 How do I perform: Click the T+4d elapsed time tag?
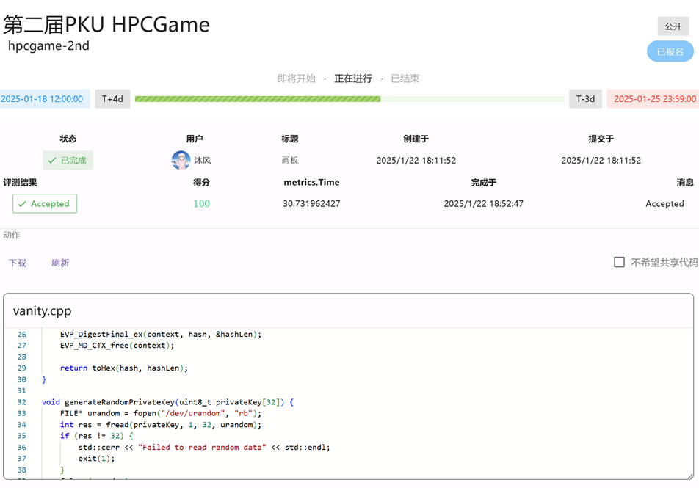tap(112, 99)
